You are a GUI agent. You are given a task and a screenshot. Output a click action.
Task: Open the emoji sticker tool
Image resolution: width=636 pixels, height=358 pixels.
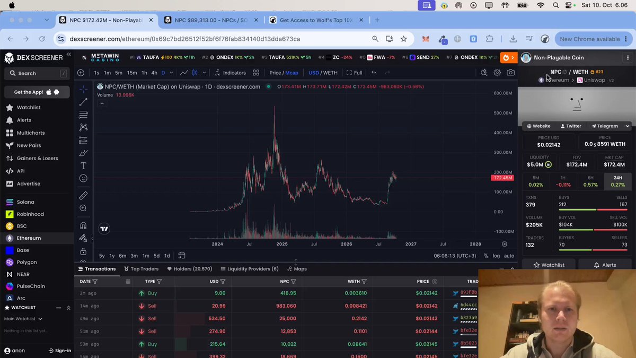tap(83, 178)
